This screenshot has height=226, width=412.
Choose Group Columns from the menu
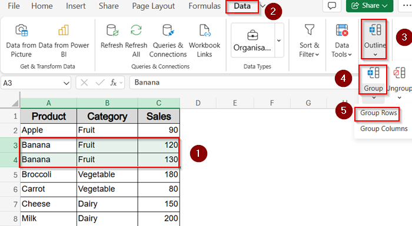coord(384,129)
